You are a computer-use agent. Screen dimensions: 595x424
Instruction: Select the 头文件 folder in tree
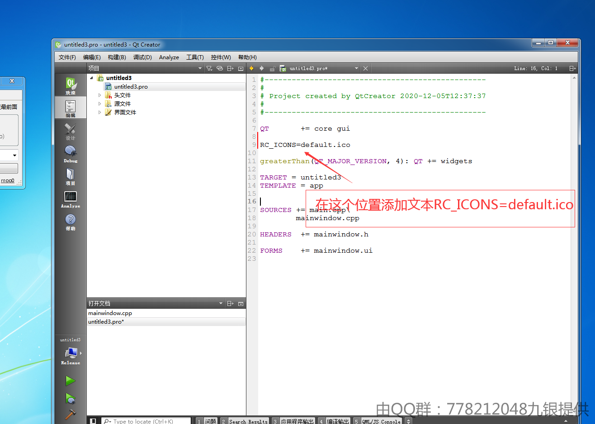pos(122,95)
